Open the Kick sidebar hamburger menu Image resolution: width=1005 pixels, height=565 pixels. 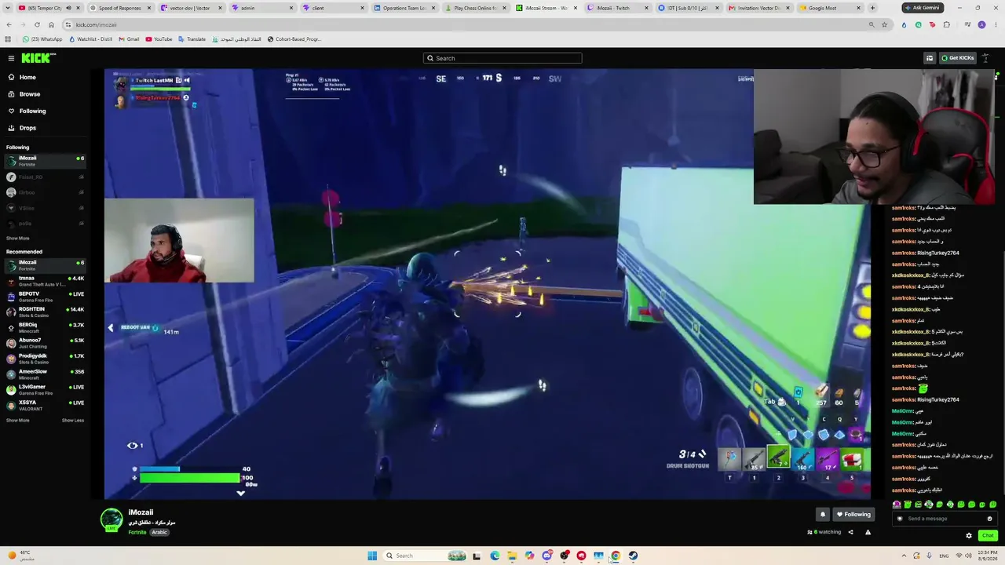11,58
